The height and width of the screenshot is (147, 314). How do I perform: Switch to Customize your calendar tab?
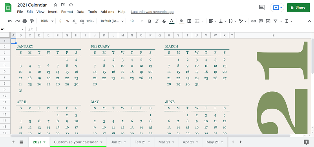[78, 142]
